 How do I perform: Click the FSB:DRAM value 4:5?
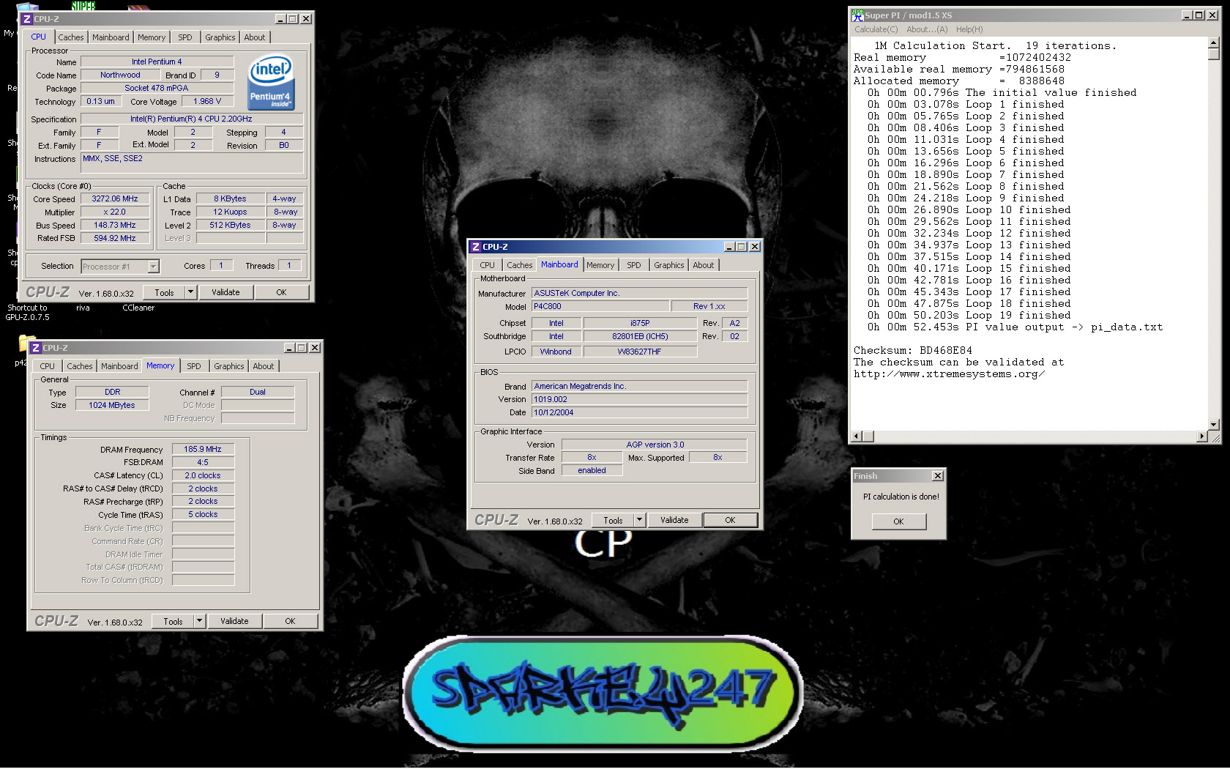click(203, 462)
